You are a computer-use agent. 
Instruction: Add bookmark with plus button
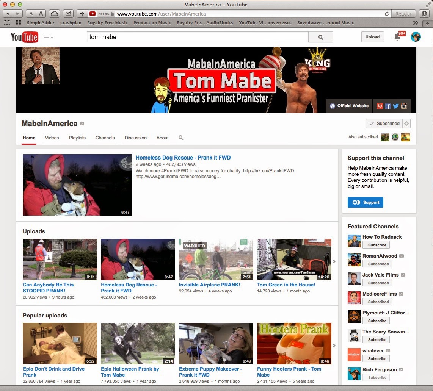click(82, 14)
